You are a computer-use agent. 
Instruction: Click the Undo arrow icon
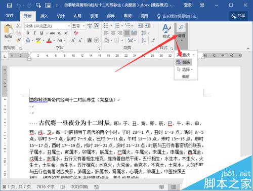click(18, 6)
